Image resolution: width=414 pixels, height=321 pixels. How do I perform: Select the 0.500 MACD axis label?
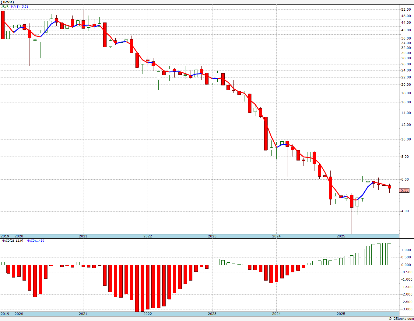click(x=406, y=257)
